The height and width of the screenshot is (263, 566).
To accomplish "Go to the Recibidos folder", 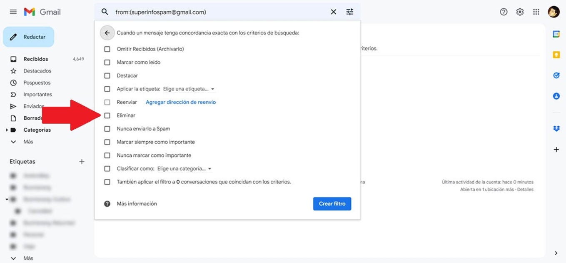I will click(x=36, y=59).
